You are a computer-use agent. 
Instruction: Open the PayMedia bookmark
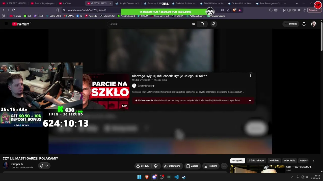[x=91, y=16]
